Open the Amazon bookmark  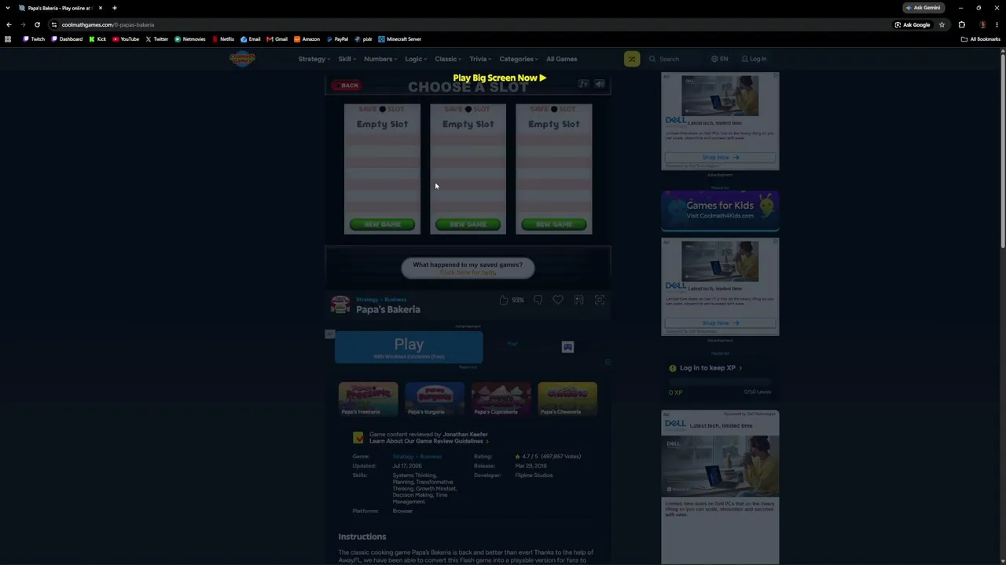307,39
